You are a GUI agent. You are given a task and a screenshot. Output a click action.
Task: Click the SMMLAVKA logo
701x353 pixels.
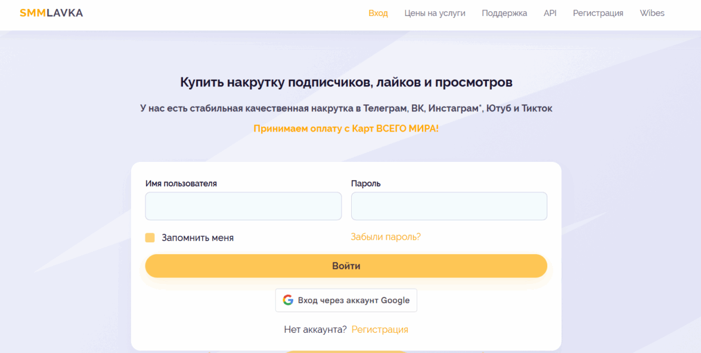51,13
